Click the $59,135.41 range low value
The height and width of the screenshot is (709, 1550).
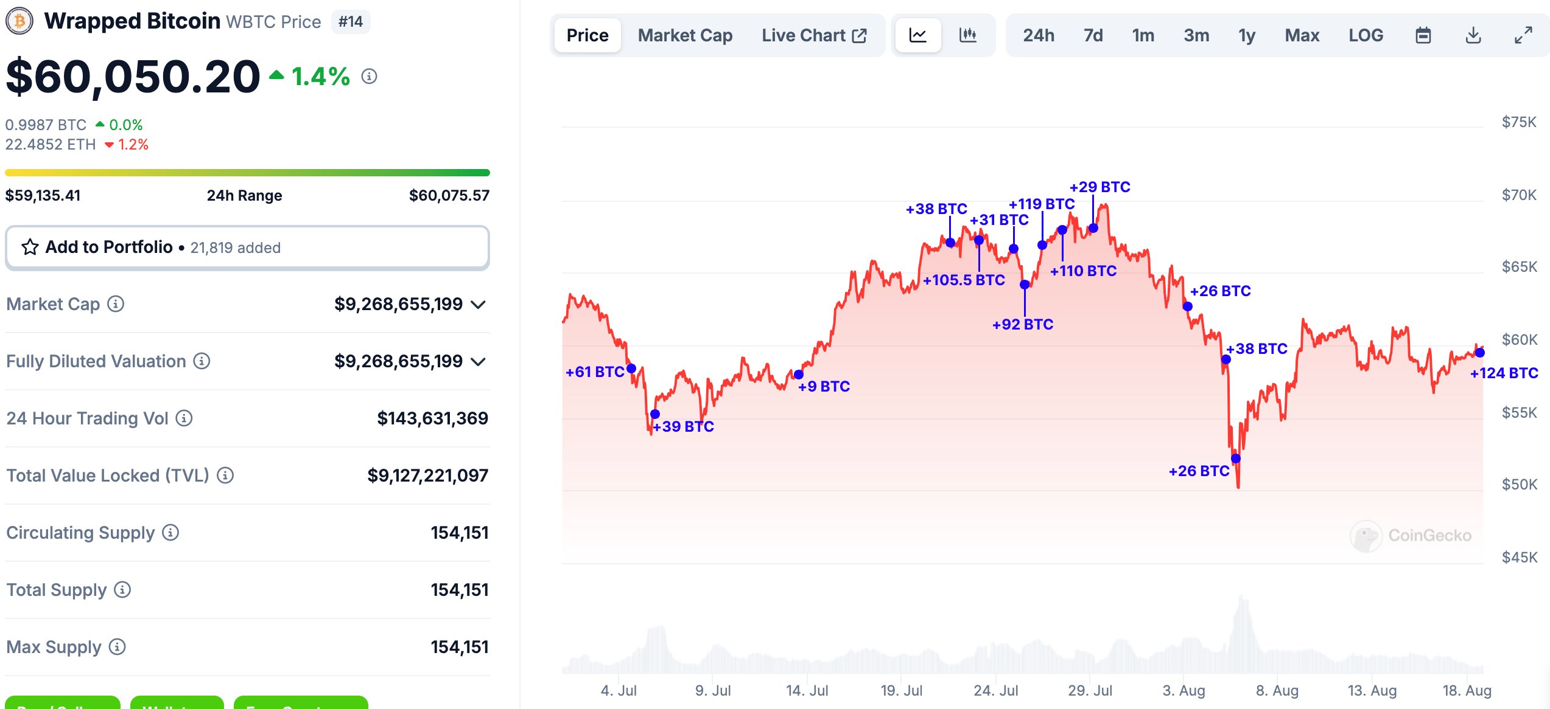43,195
